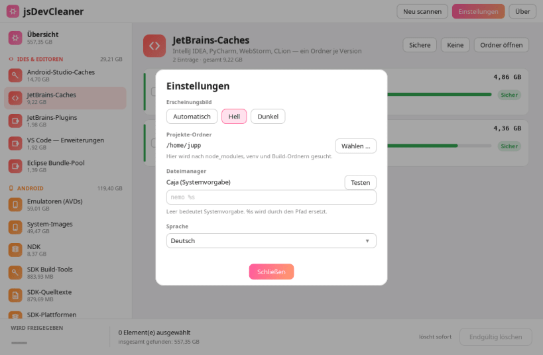The width and height of the screenshot is (543, 355).
Task: Click the SDK Build-Tools wrench icon
Action: [x=15, y=272]
